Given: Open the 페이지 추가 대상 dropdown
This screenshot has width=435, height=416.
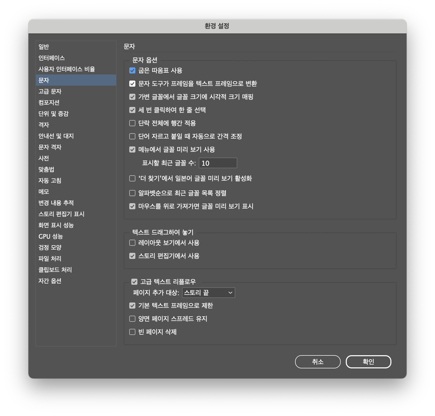Looking at the screenshot, I should pyautogui.click(x=209, y=293).
